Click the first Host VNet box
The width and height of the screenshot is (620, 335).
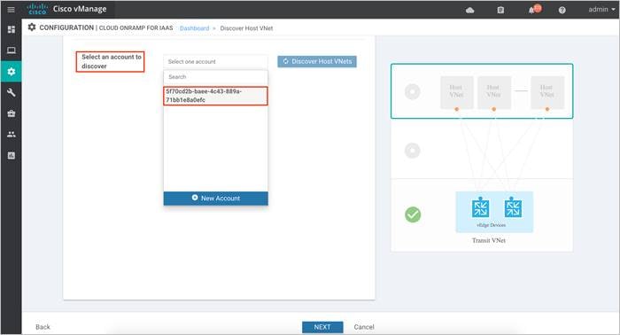coord(457,92)
